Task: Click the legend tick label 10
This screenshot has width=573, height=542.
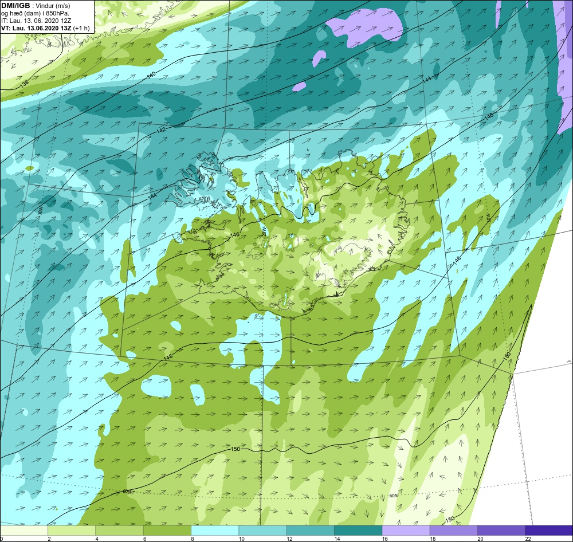Action: point(242,539)
